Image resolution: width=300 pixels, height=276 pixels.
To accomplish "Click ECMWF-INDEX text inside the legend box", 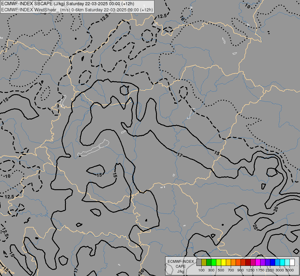I will tap(181, 262).
